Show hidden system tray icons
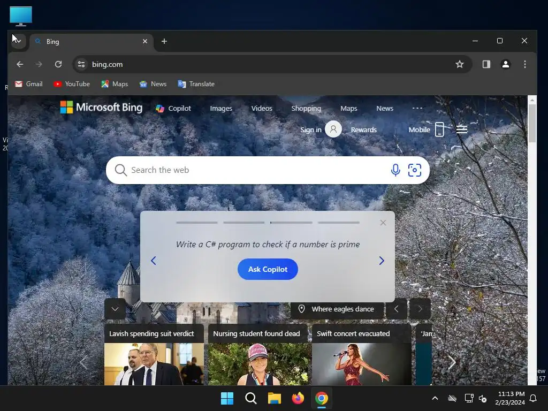 pos(435,398)
